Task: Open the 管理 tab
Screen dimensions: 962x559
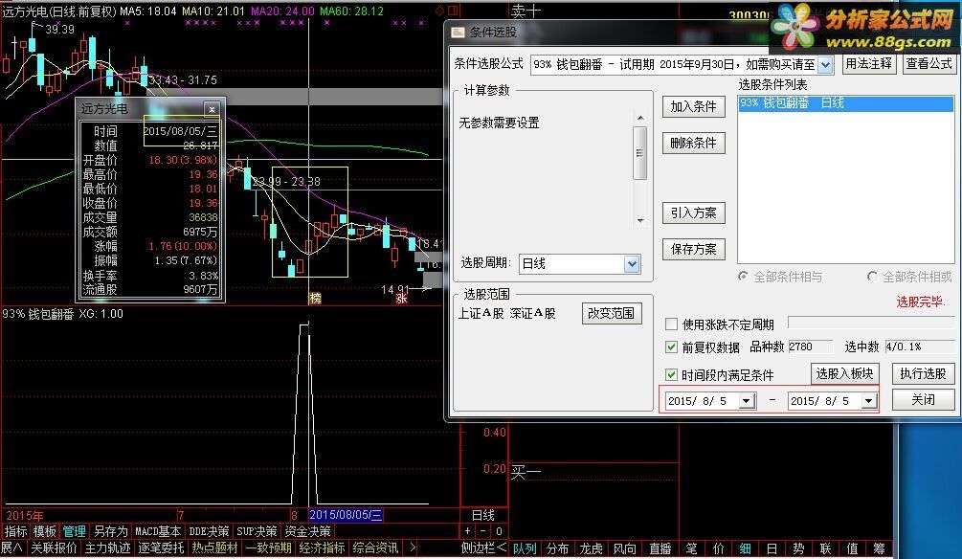Action: (74, 531)
